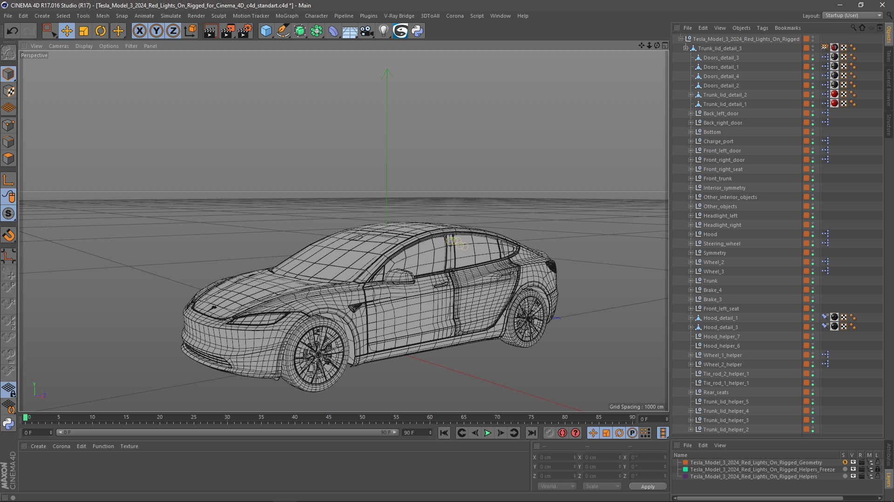Click frame 45 on the timeline ruler

pyautogui.click(x=328, y=417)
